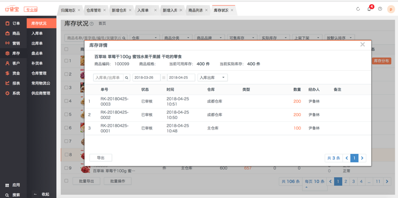Click the help question mark icon

[x=380, y=9]
